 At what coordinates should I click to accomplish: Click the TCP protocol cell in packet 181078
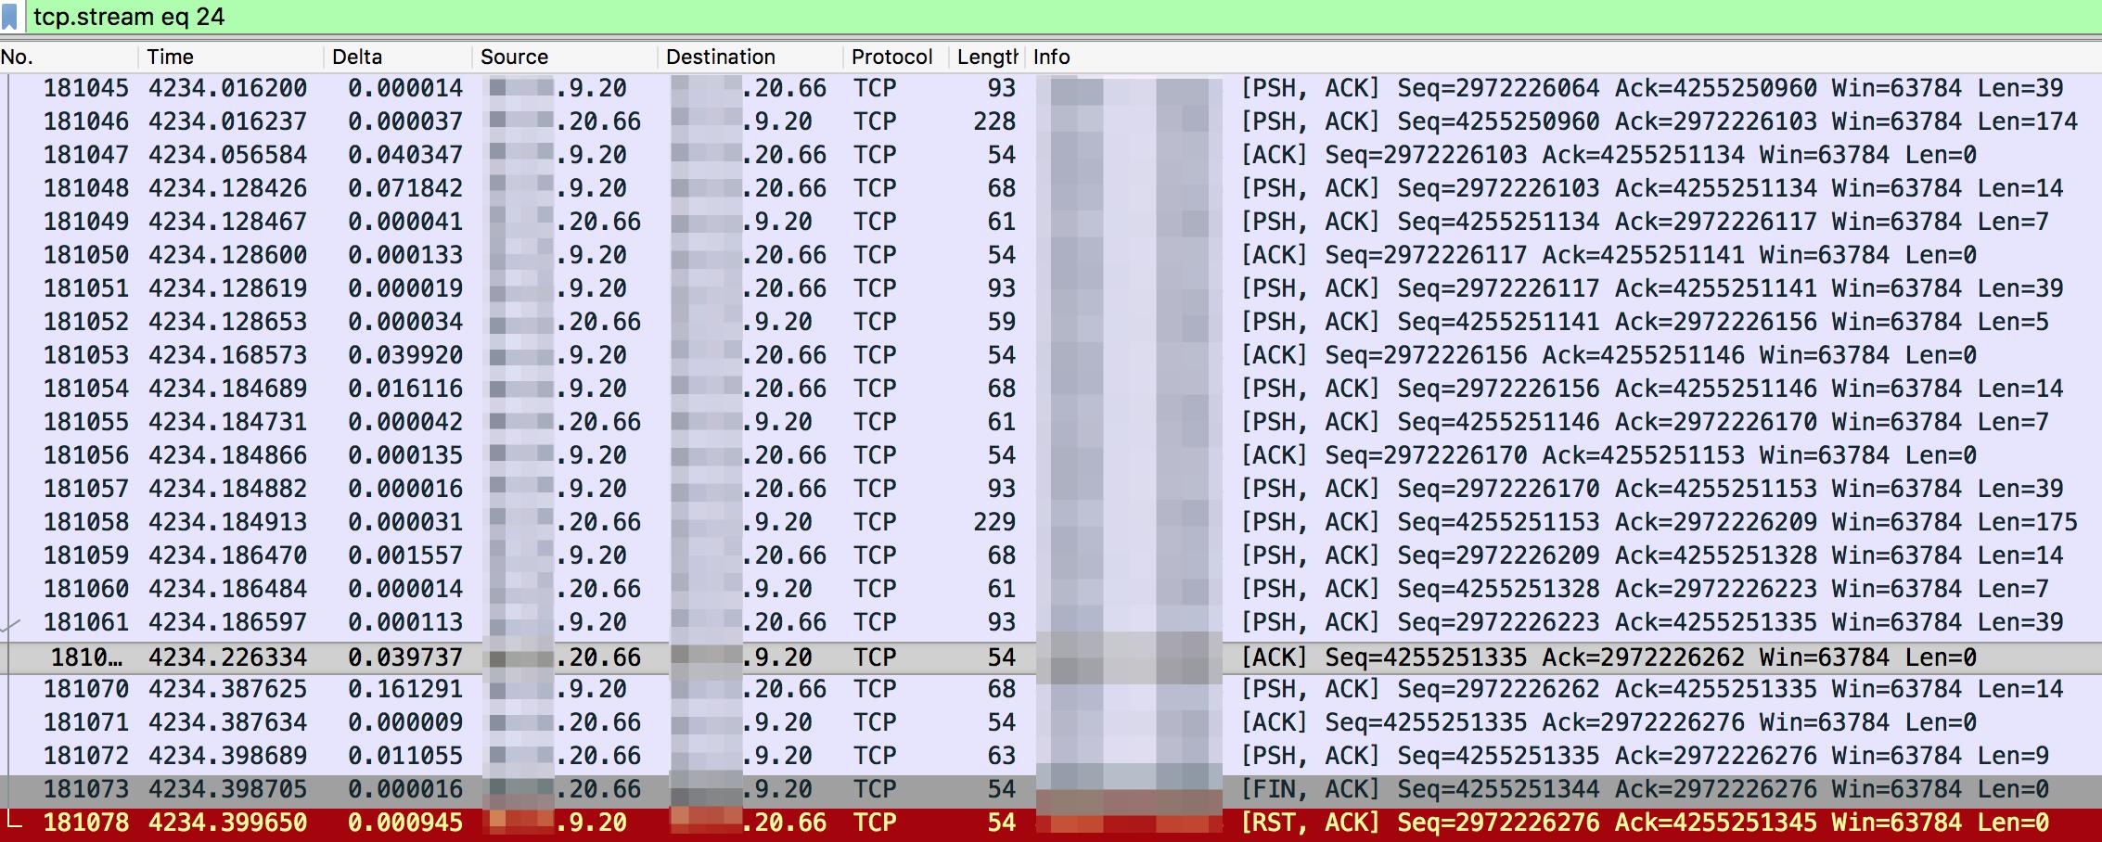[875, 823]
